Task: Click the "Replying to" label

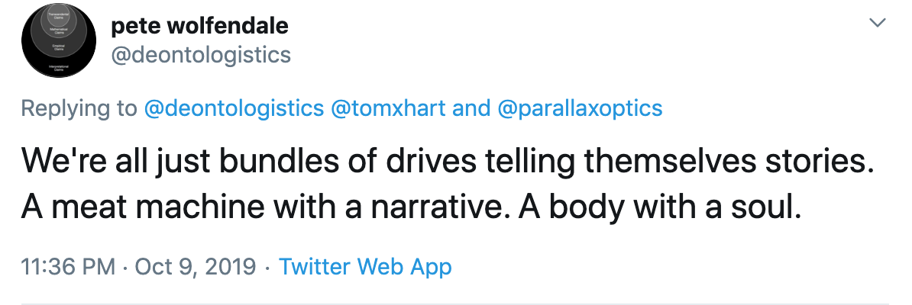Action: (x=79, y=108)
